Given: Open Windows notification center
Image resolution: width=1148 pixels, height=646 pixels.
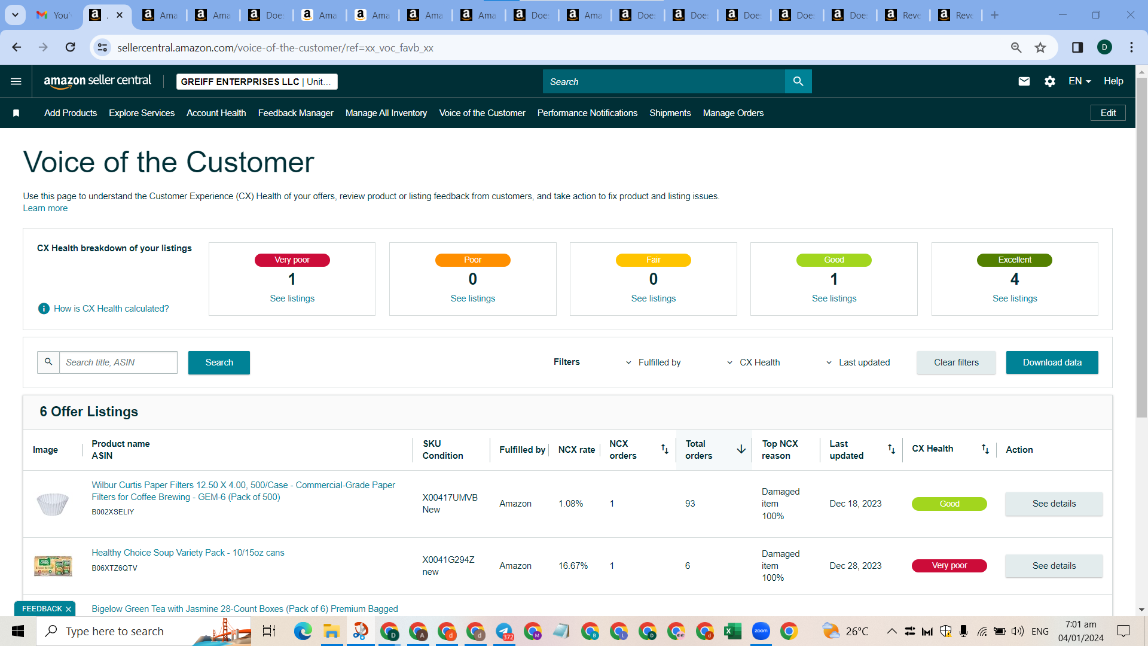Looking at the screenshot, I should pos(1123,631).
